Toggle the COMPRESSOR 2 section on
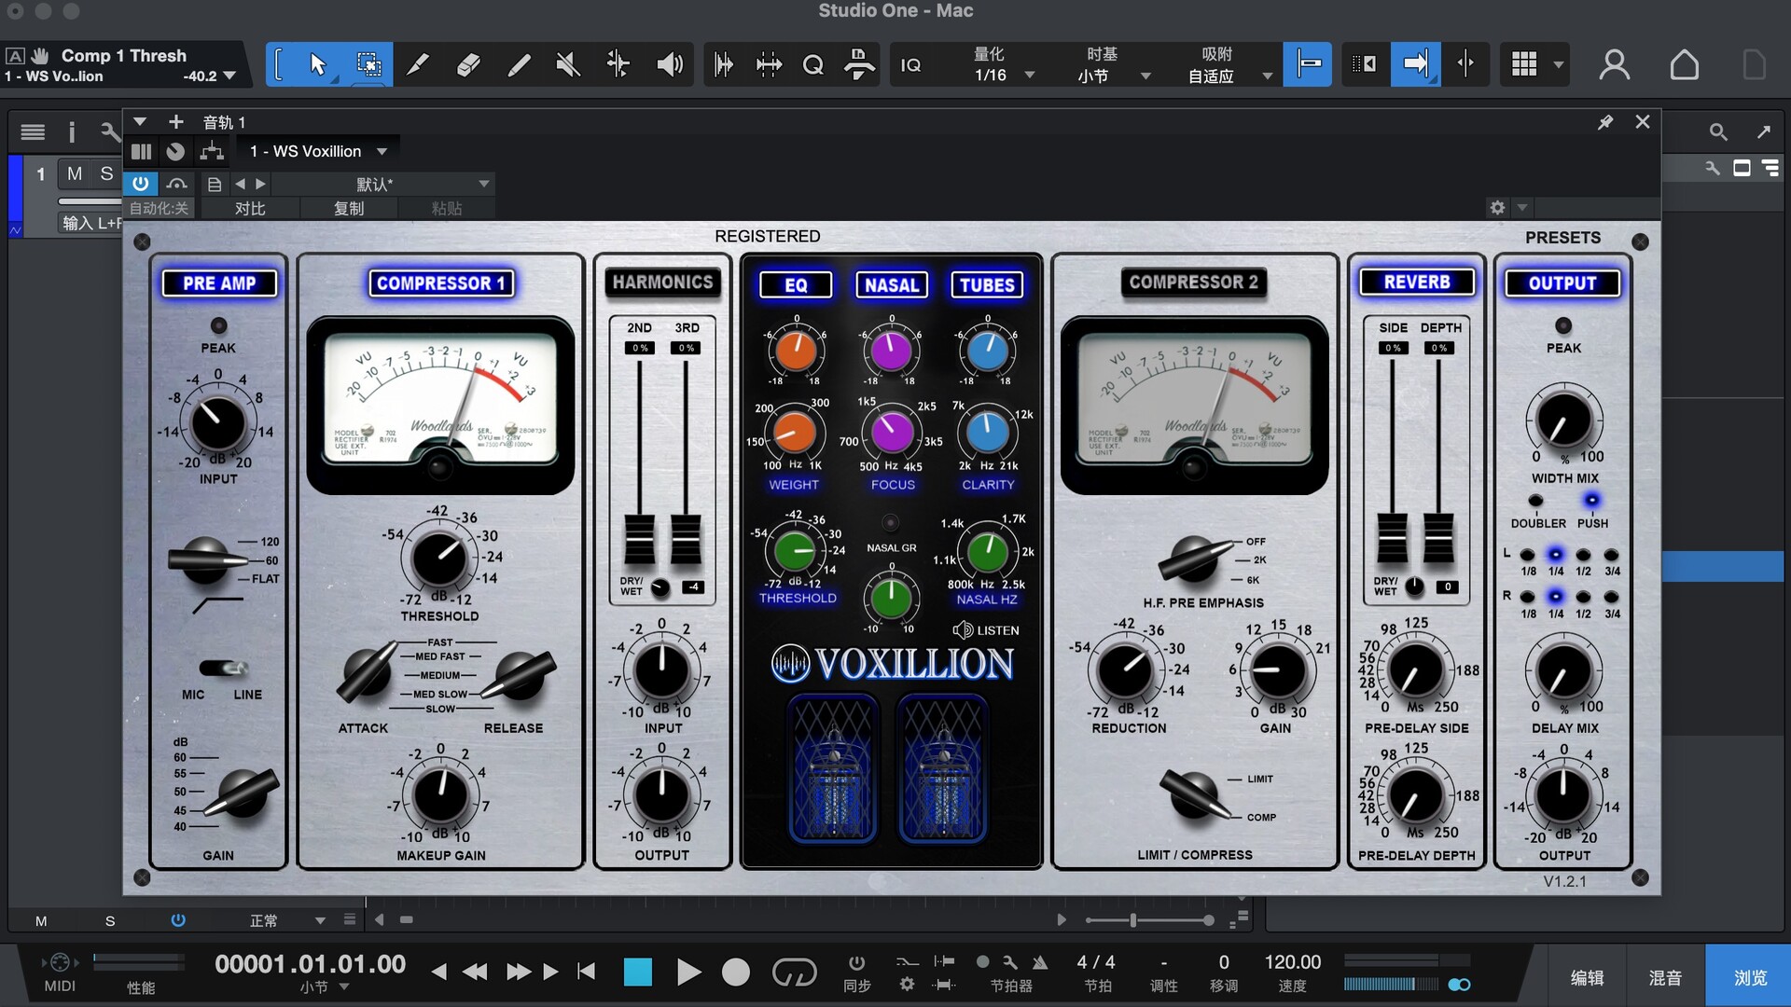 [x=1193, y=283]
